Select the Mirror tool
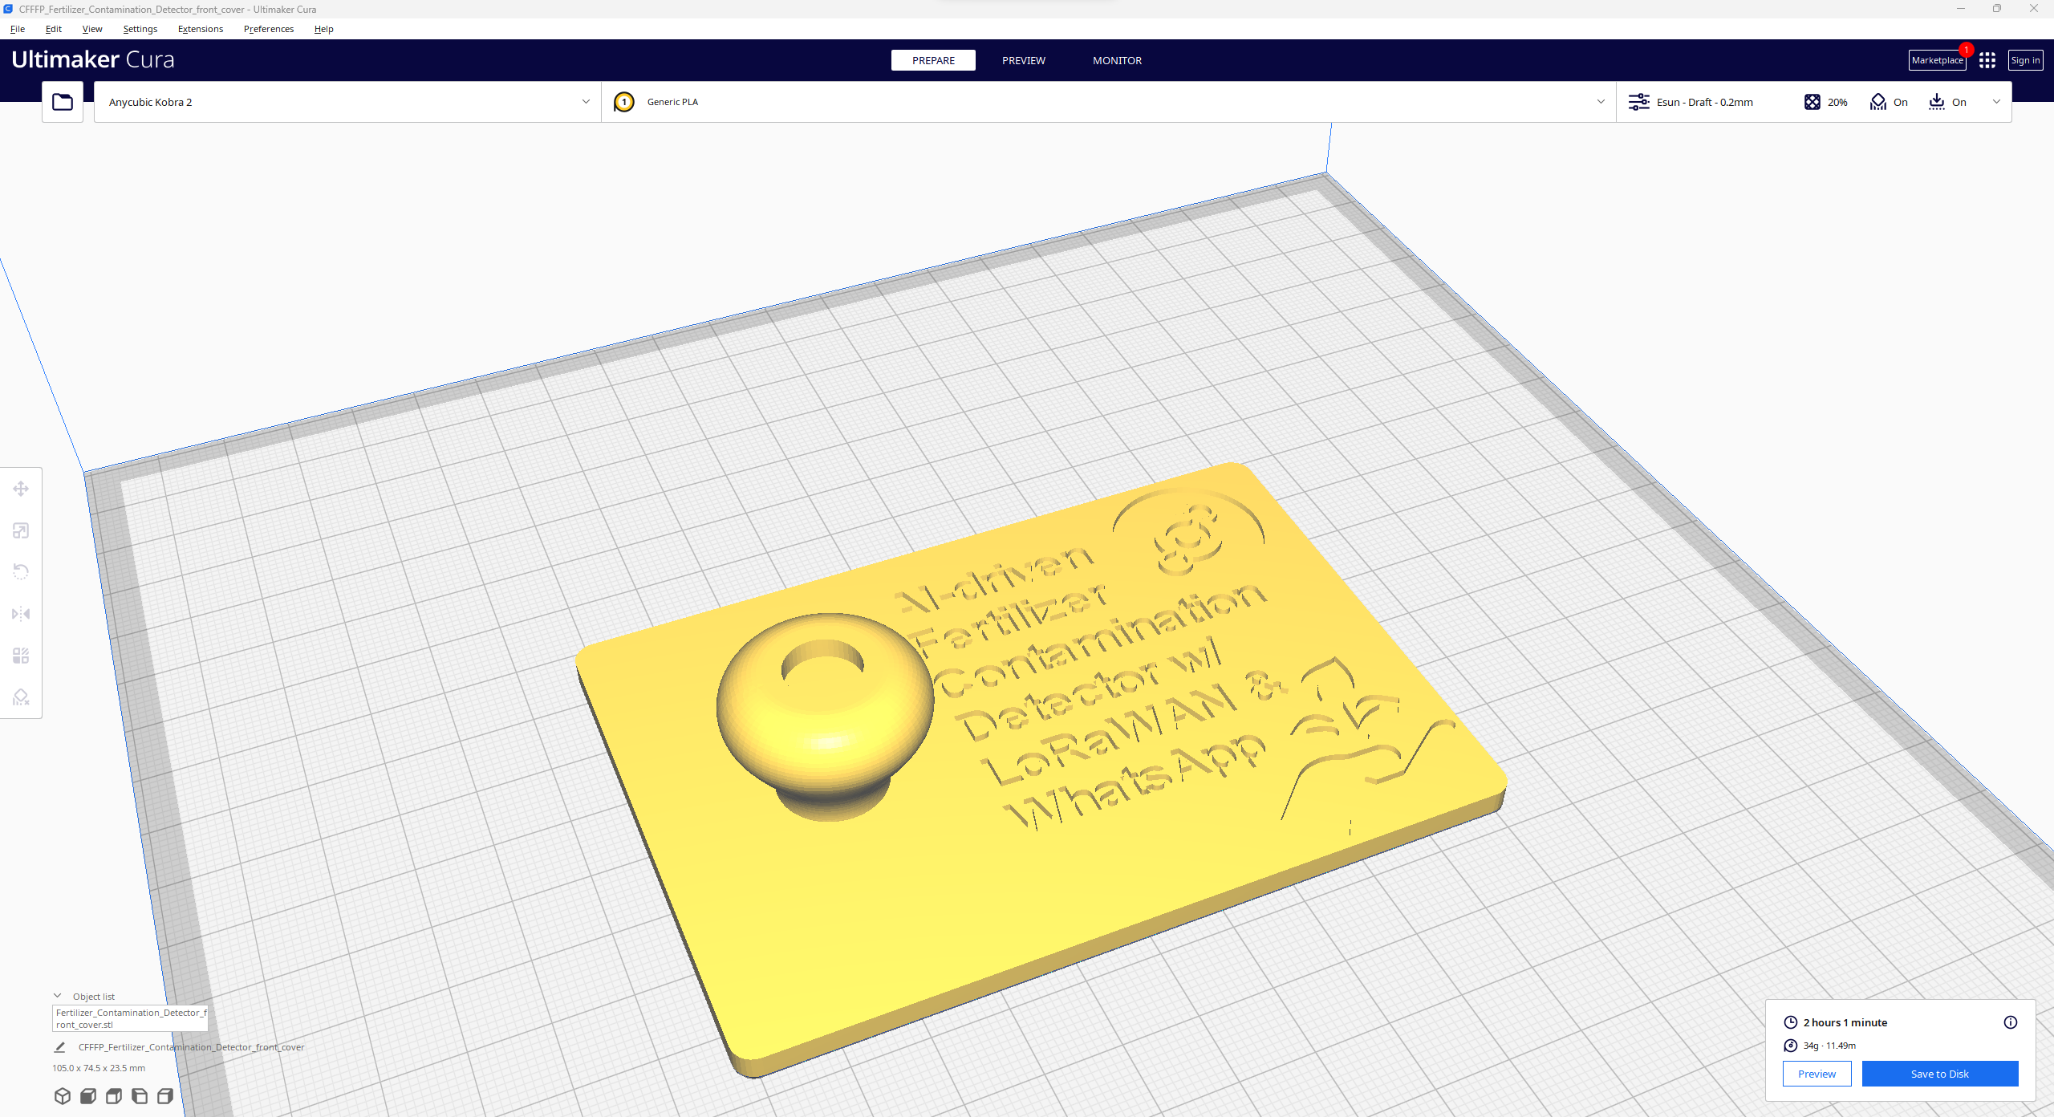Screen dimensions: 2054x1117 21,614
